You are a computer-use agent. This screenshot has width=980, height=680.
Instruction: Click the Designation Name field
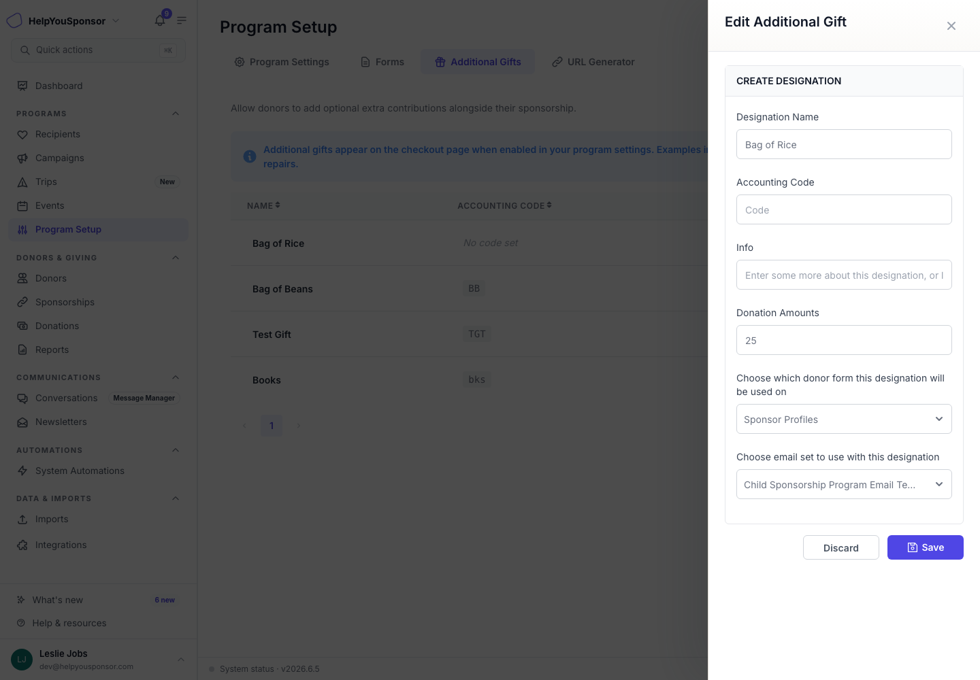tap(844, 144)
